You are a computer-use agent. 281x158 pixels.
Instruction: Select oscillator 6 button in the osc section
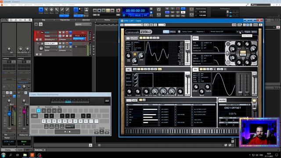158,38
